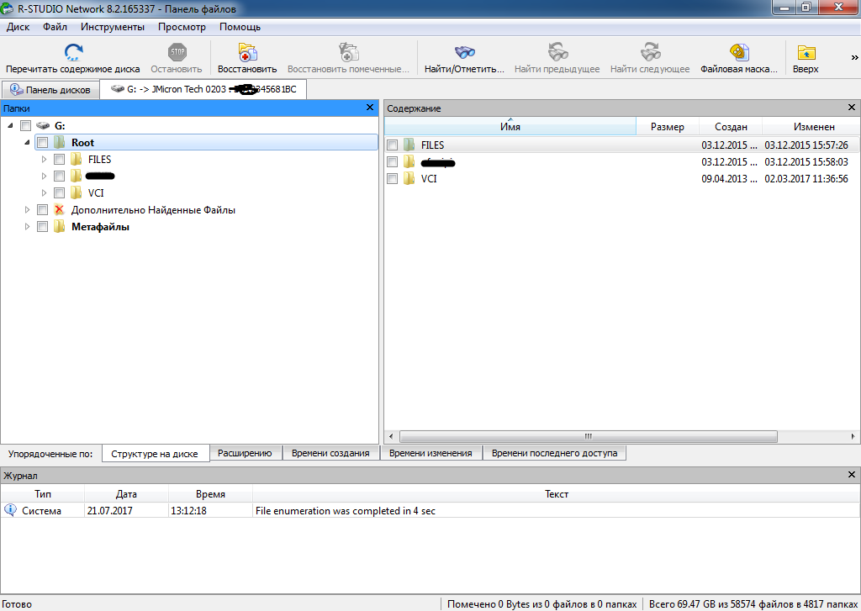Click the Метафайлы folder icon
The height and width of the screenshot is (611, 861).
(x=60, y=227)
